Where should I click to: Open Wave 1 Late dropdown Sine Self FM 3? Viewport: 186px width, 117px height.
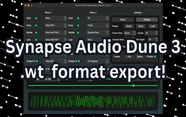(x=56, y=39)
